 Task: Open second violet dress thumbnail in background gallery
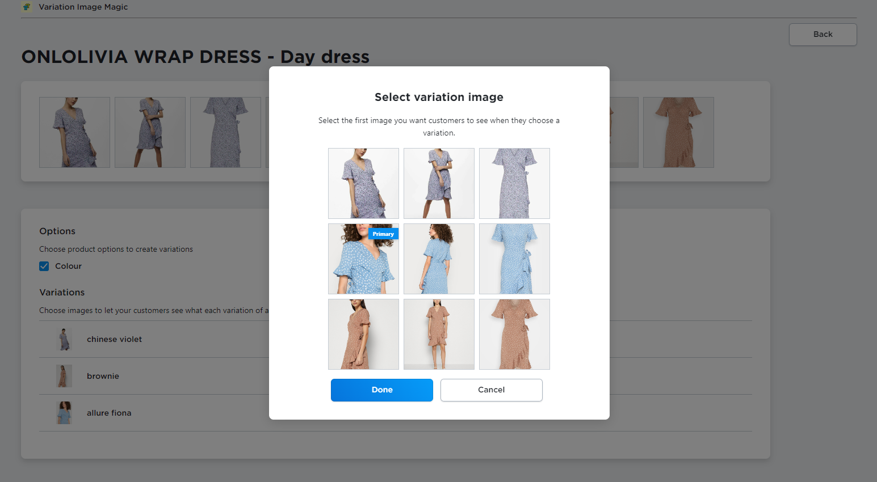(x=150, y=132)
